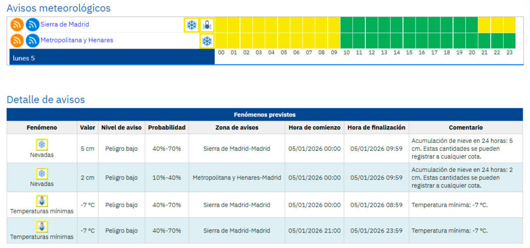Open the Metropolitana y Henares link
The height and width of the screenshot is (248, 530).
pyautogui.click(x=77, y=40)
